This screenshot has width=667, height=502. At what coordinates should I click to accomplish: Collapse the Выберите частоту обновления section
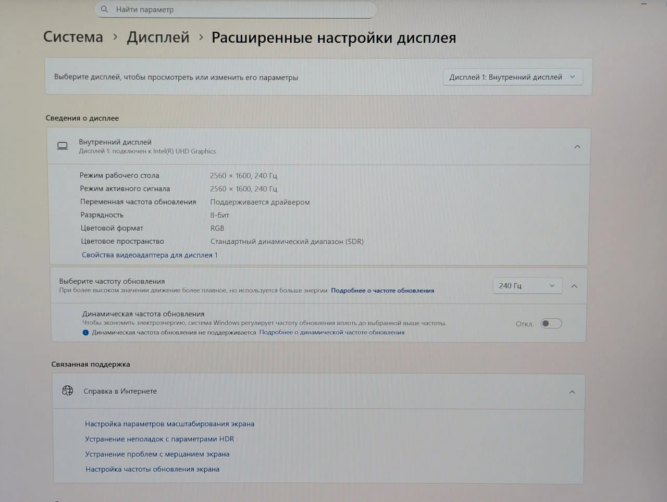(574, 286)
